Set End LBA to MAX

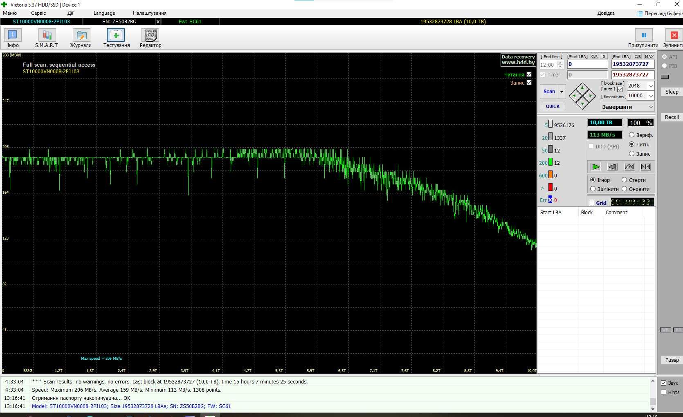(649, 56)
